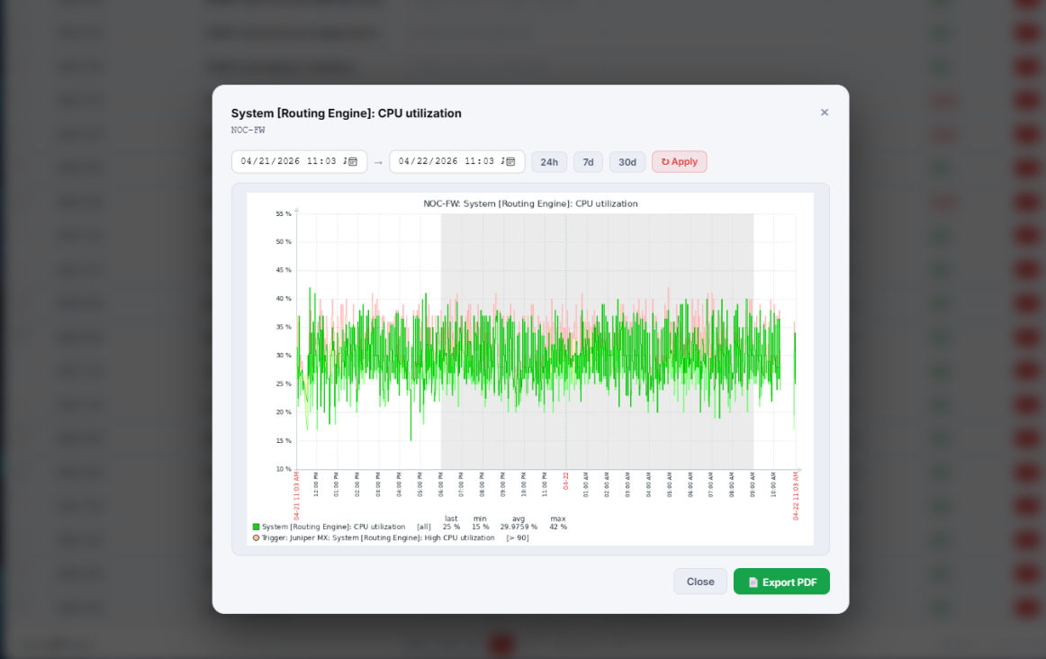Click the orange trigger legend marker

point(257,537)
